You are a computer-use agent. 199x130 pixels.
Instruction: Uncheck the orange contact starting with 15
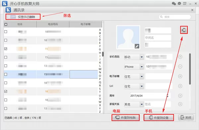click(x=6, y=49)
